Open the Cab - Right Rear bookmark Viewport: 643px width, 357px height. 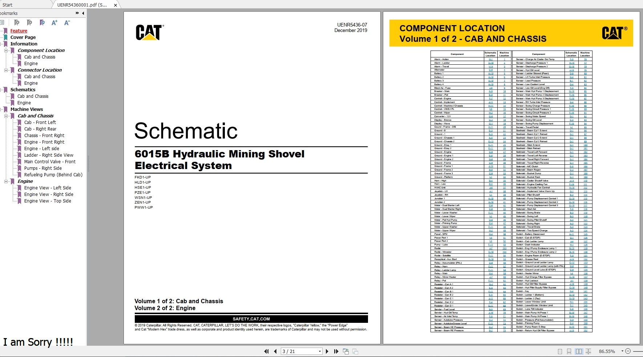40,129
